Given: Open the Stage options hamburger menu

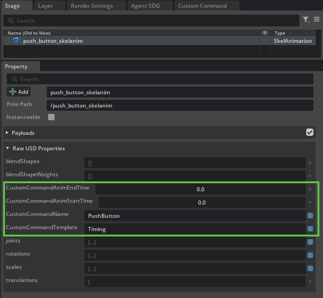Looking at the screenshot, I should (x=317, y=19).
